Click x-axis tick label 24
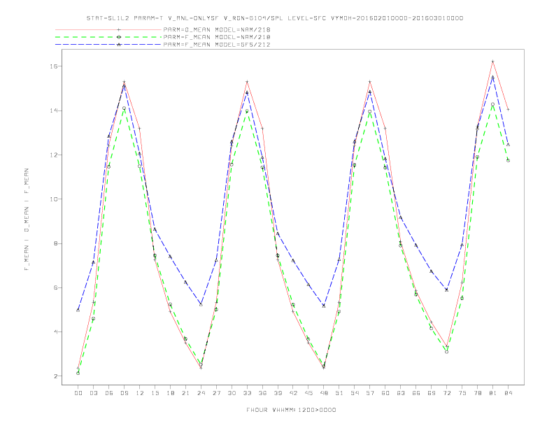 tap(201, 393)
